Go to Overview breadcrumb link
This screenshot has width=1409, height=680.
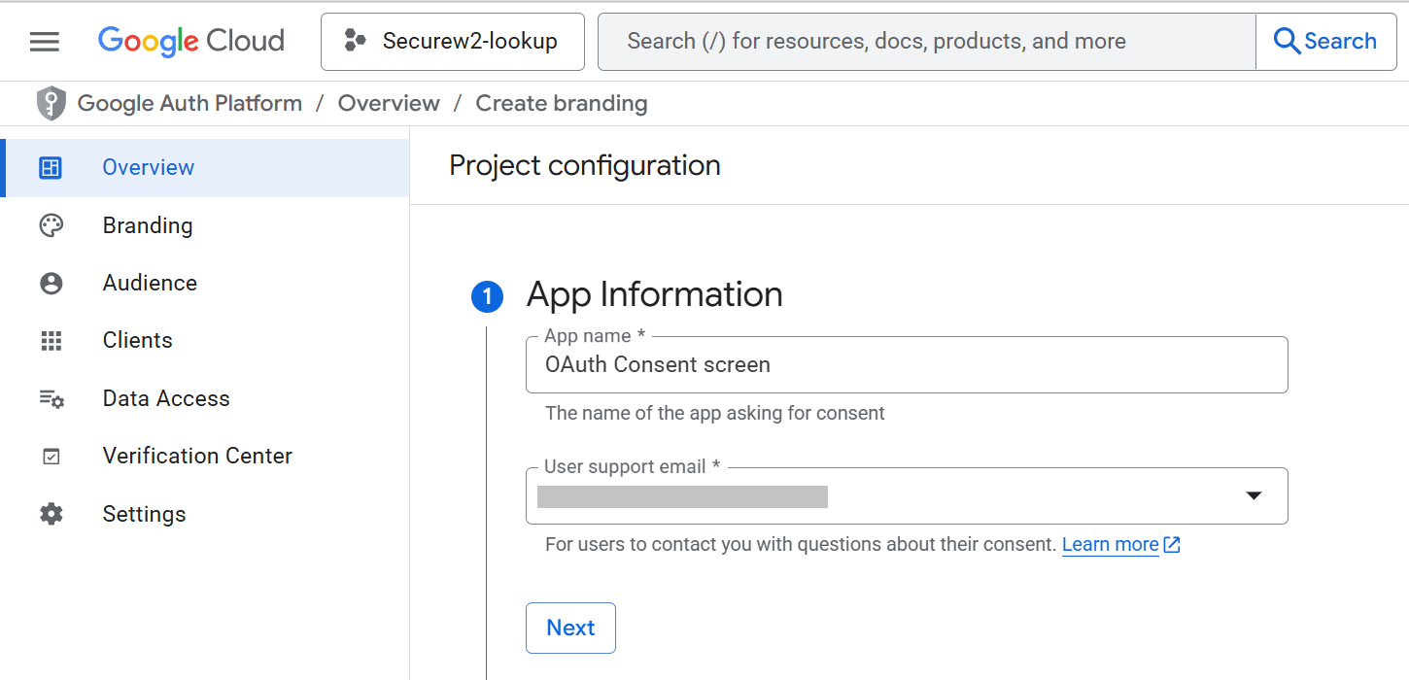(x=389, y=103)
